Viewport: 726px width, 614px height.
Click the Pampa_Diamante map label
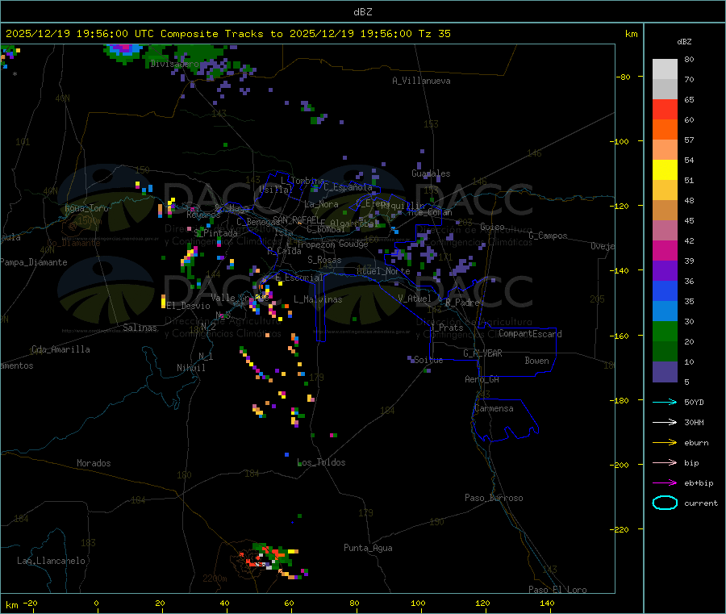tap(34, 262)
